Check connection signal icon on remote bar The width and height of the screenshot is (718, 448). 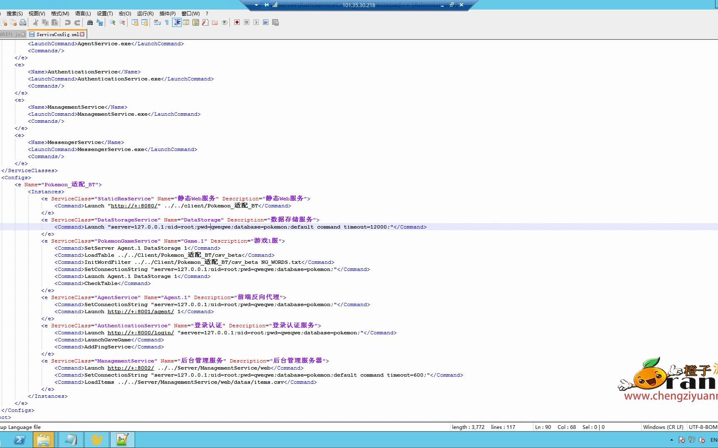(275, 5)
